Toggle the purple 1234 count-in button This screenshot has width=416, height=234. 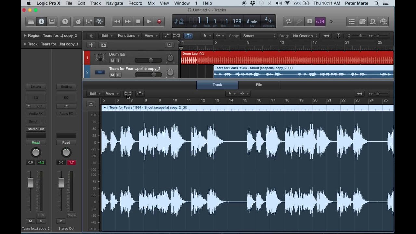(x=320, y=22)
